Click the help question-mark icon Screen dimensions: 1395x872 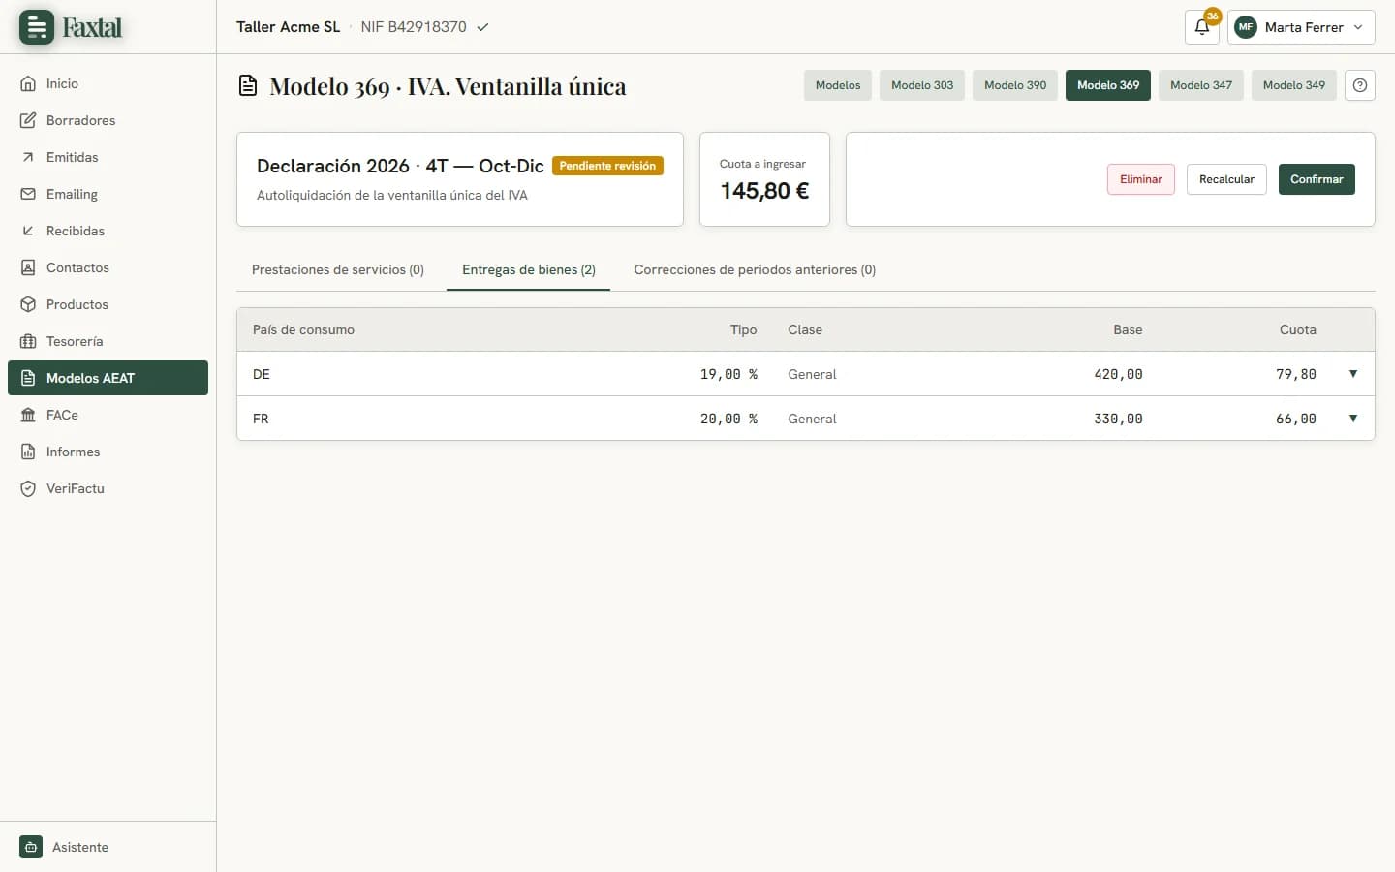pos(1360,85)
